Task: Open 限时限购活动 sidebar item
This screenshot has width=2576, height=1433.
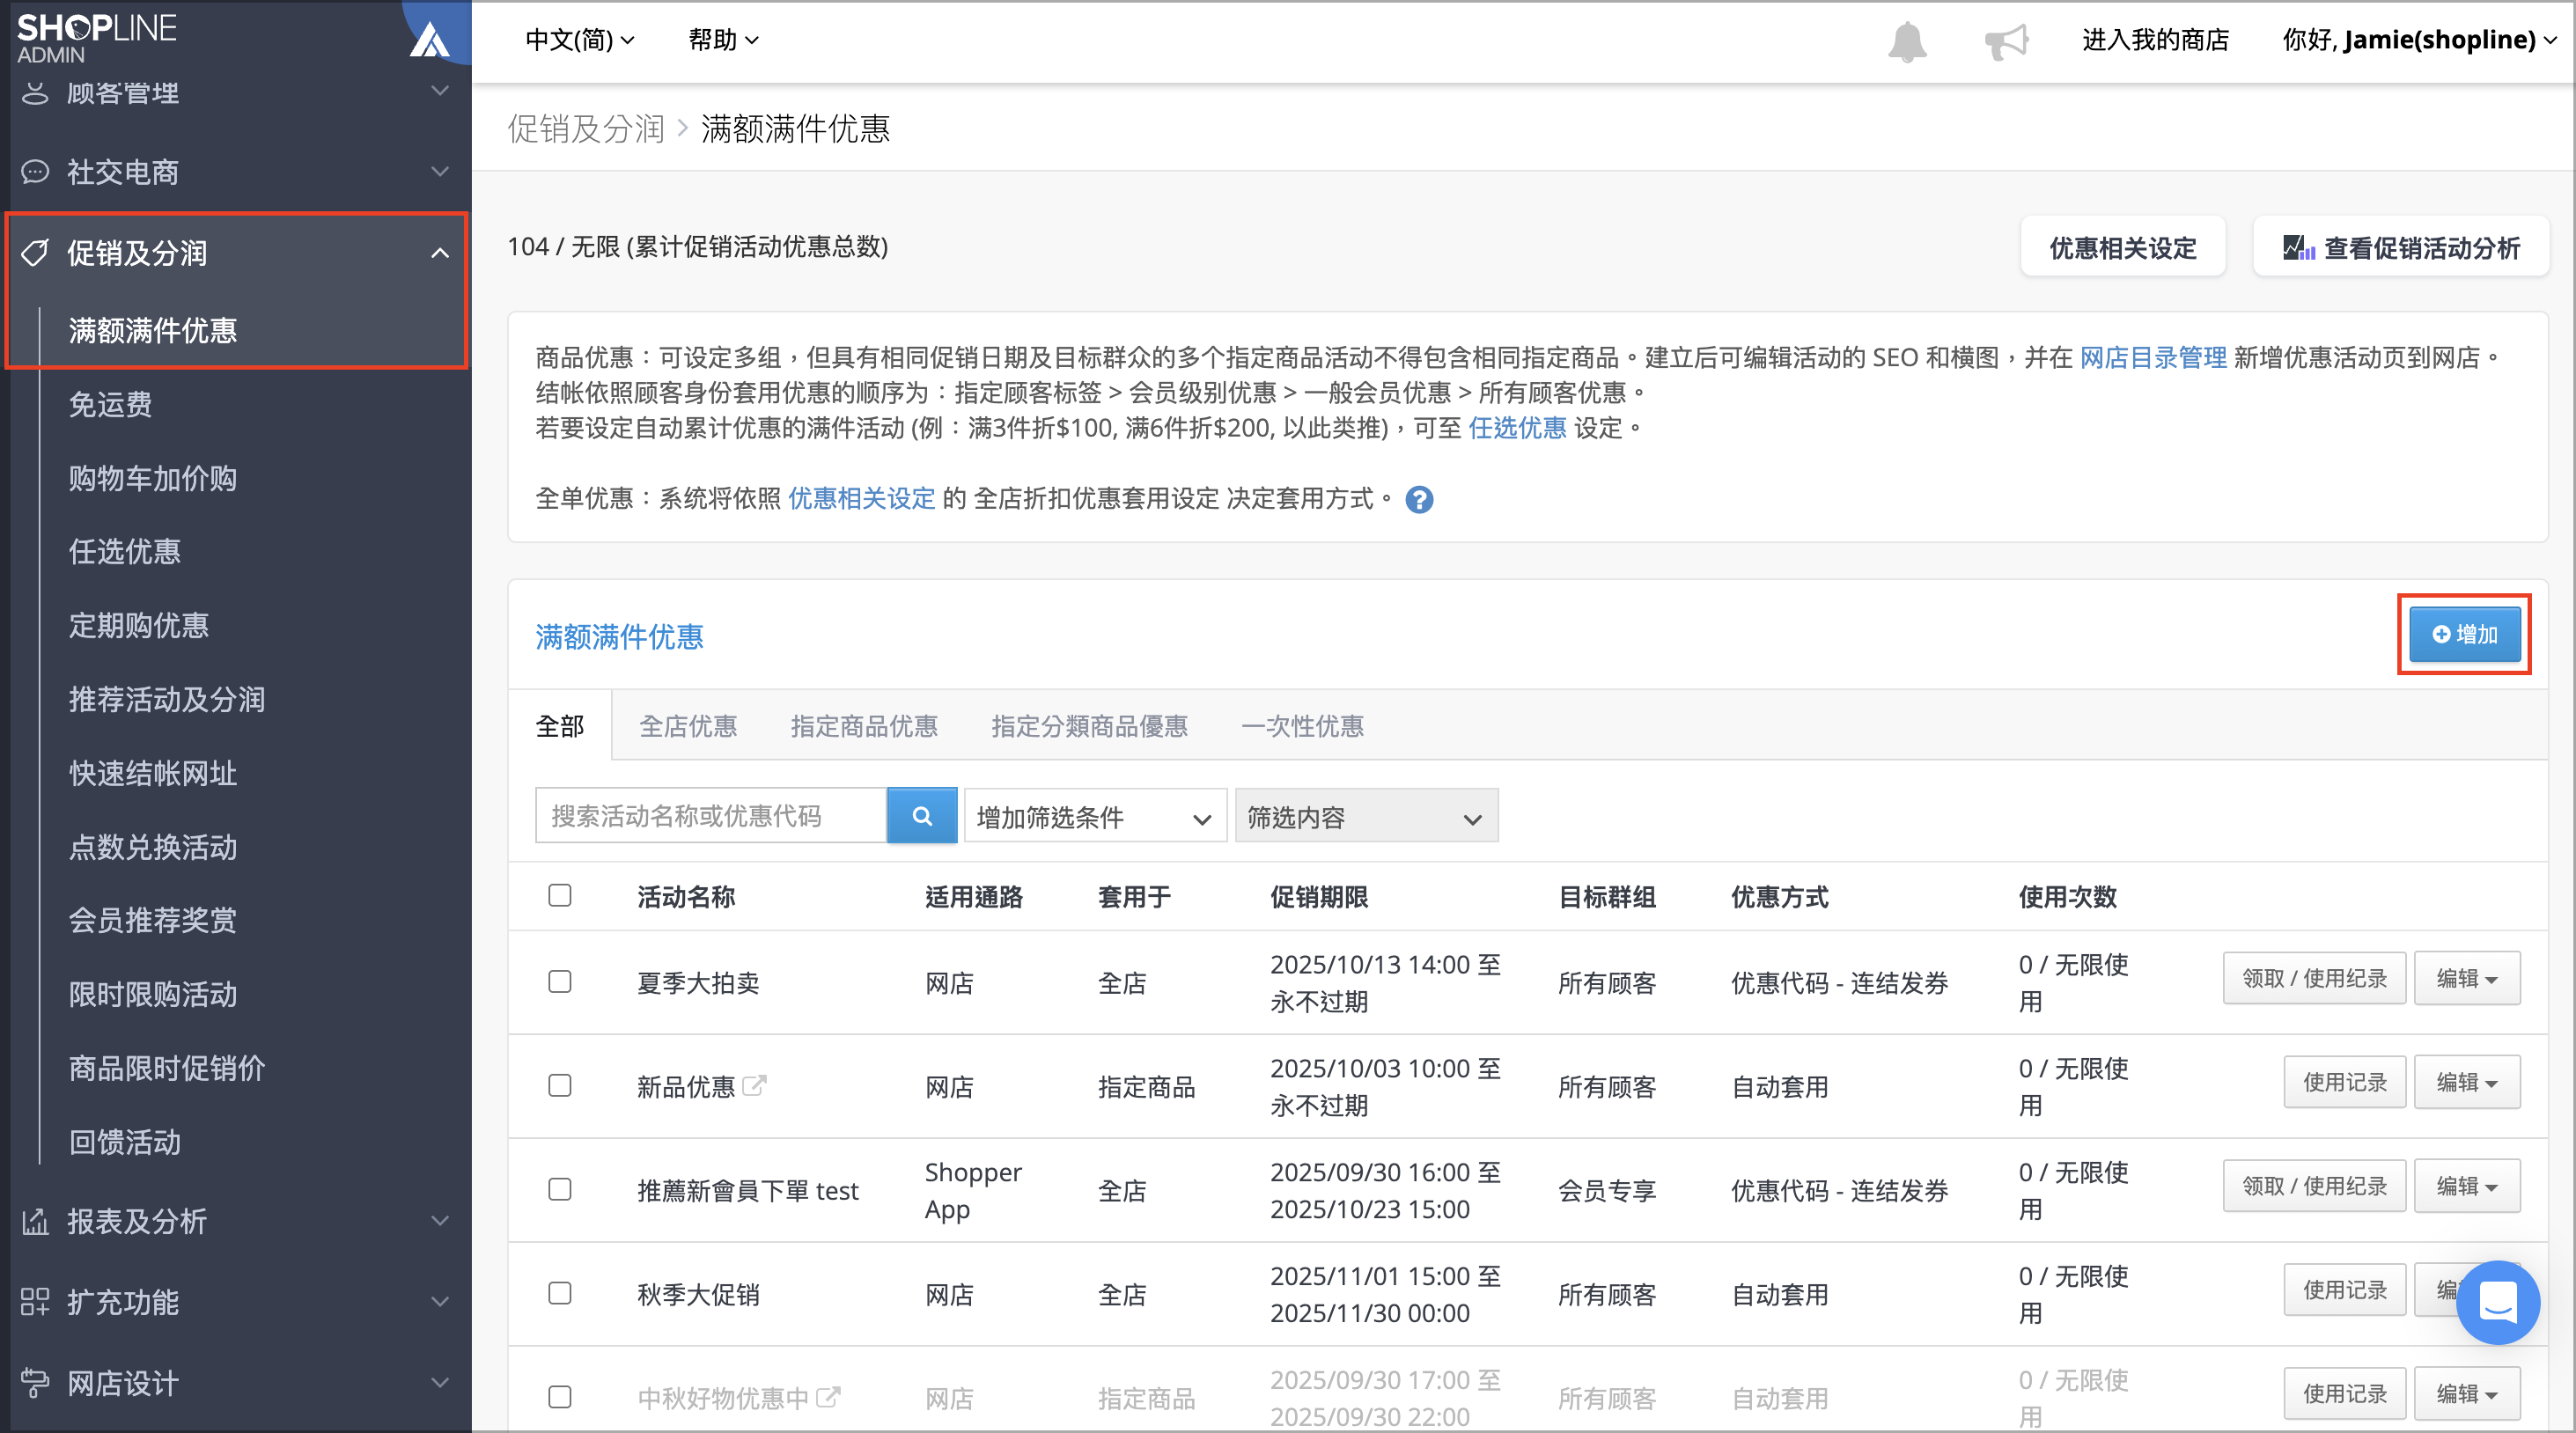Action: 153,994
